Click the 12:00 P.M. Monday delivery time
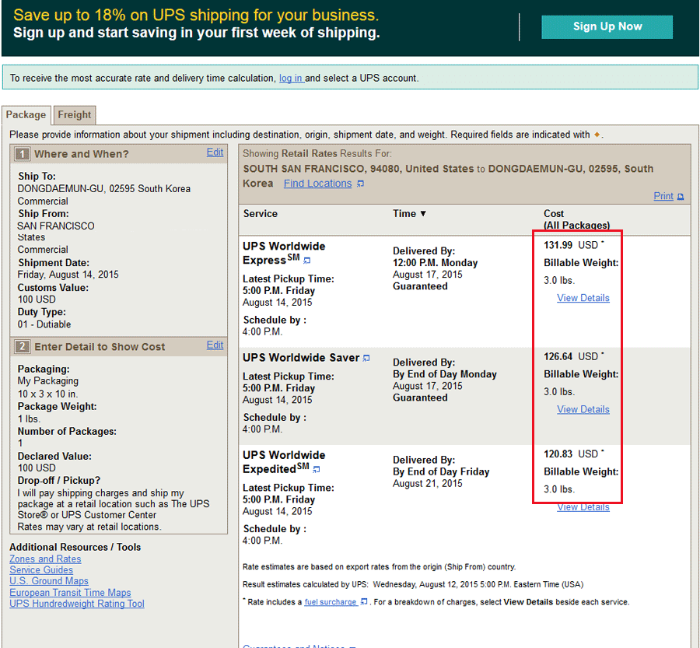The height and width of the screenshot is (648, 700). tap(436, 263)
